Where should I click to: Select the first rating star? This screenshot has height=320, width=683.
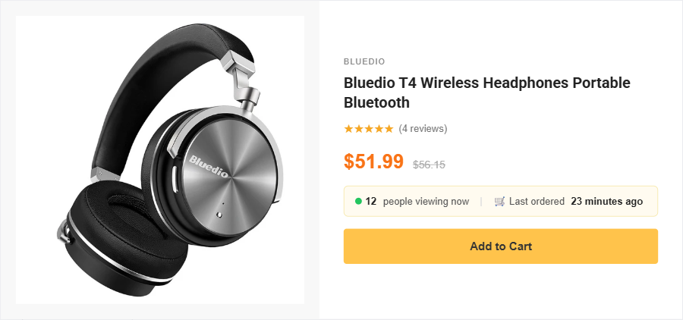(x=348, y=129)
